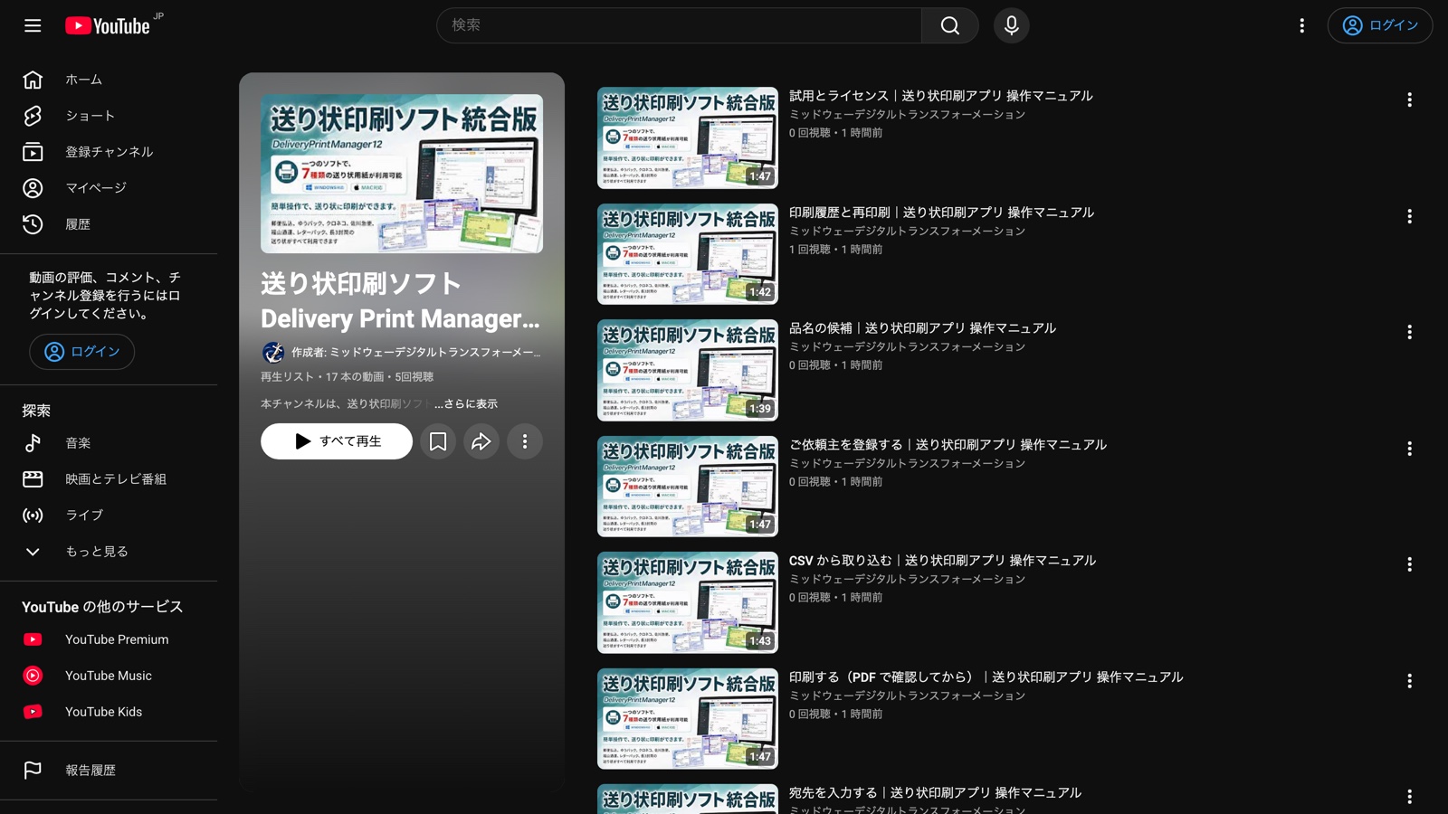
Task: Go to ホーム in sidebar
Action: click(109, 80)
